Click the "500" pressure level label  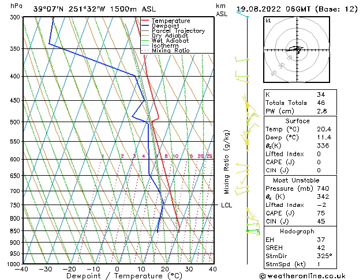click(x=16, y=122)
